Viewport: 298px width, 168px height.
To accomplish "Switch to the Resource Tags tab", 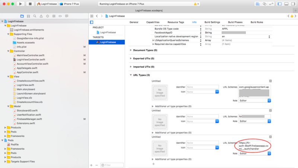I will [176, 22].
